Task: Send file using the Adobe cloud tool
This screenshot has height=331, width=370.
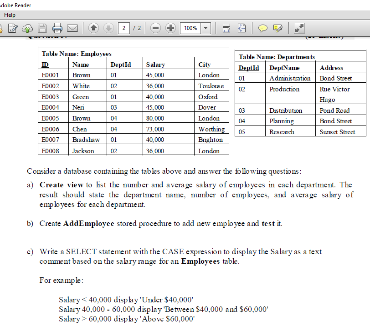Action: (27, 28)
